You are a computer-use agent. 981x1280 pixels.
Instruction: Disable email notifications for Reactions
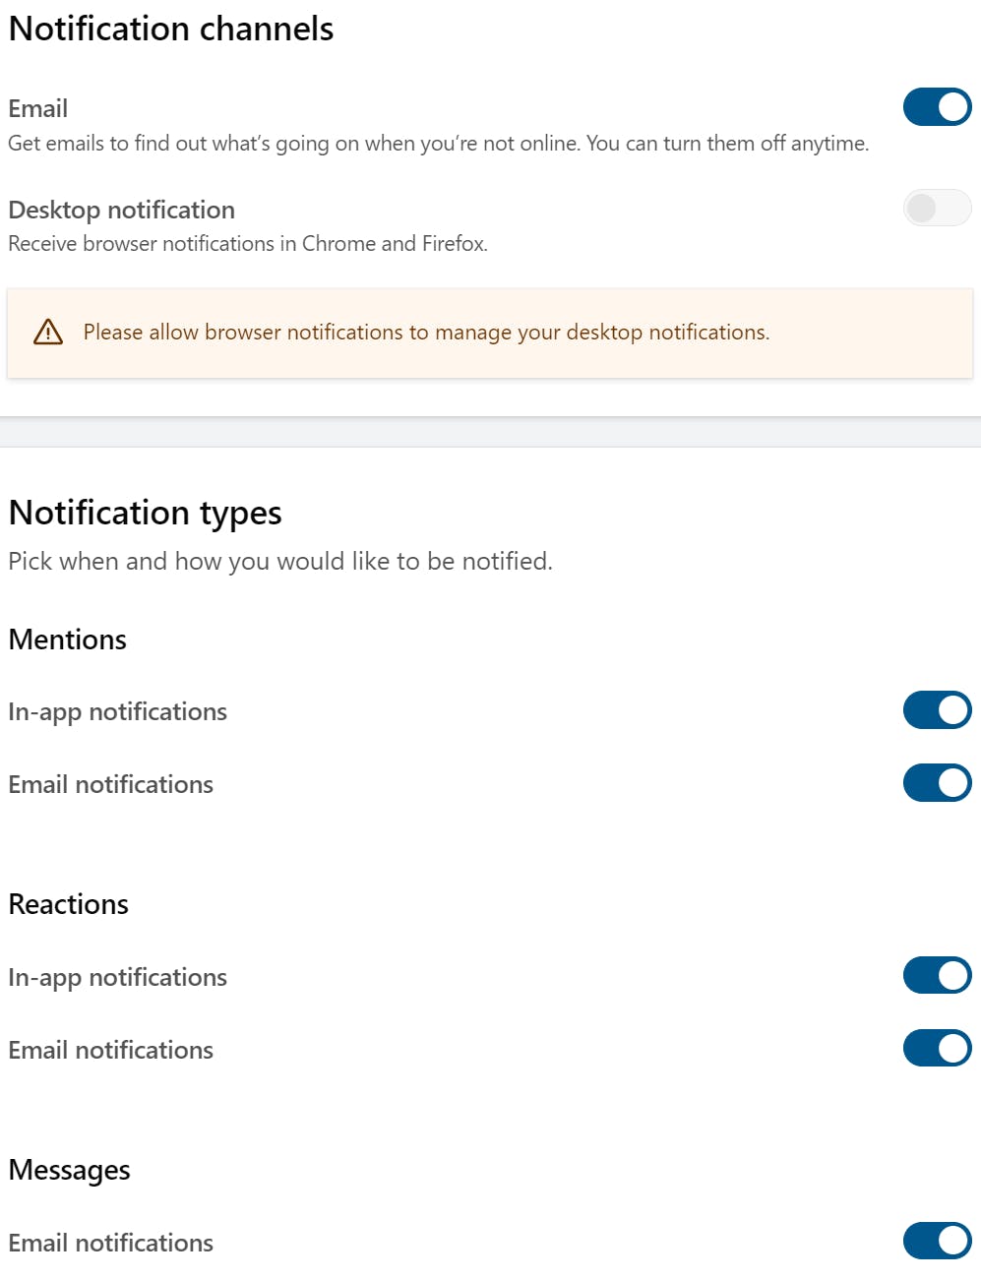(937, 1049)
